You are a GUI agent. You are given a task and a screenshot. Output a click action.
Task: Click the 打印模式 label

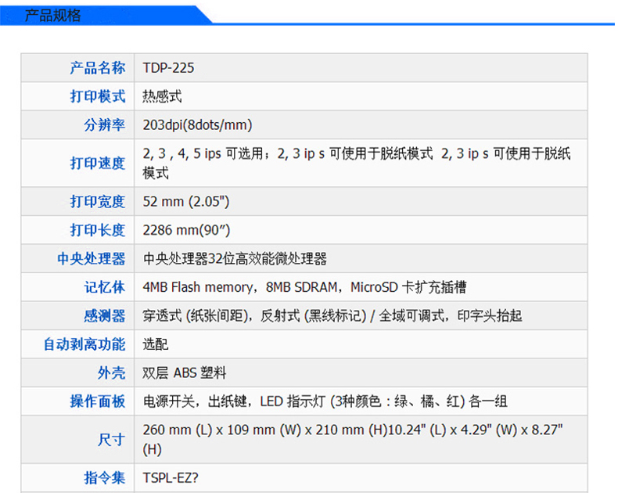98,96
